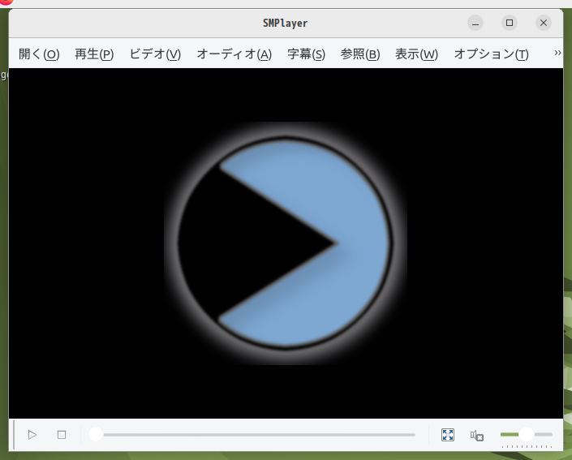This screenshot has height=460, width=572.
Task: Minimize the SMPlayer window
Action: click(x=475, y=23)
